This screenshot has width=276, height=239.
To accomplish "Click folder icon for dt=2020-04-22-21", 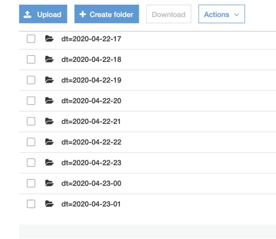I will click(49, 121).
